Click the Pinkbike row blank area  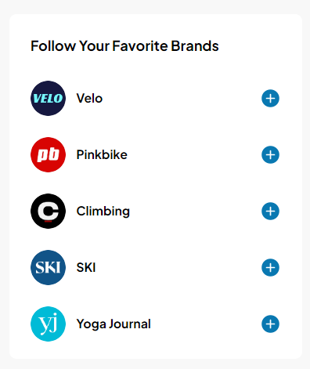pyautogui.click(x=194, y=155)
